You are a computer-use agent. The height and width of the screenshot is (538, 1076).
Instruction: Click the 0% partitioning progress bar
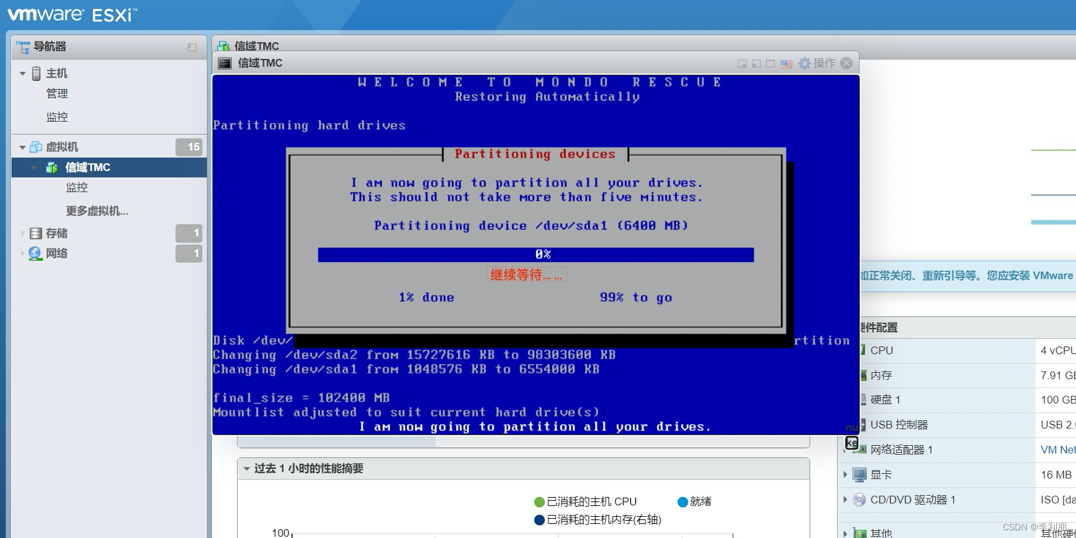coord(536,255)
